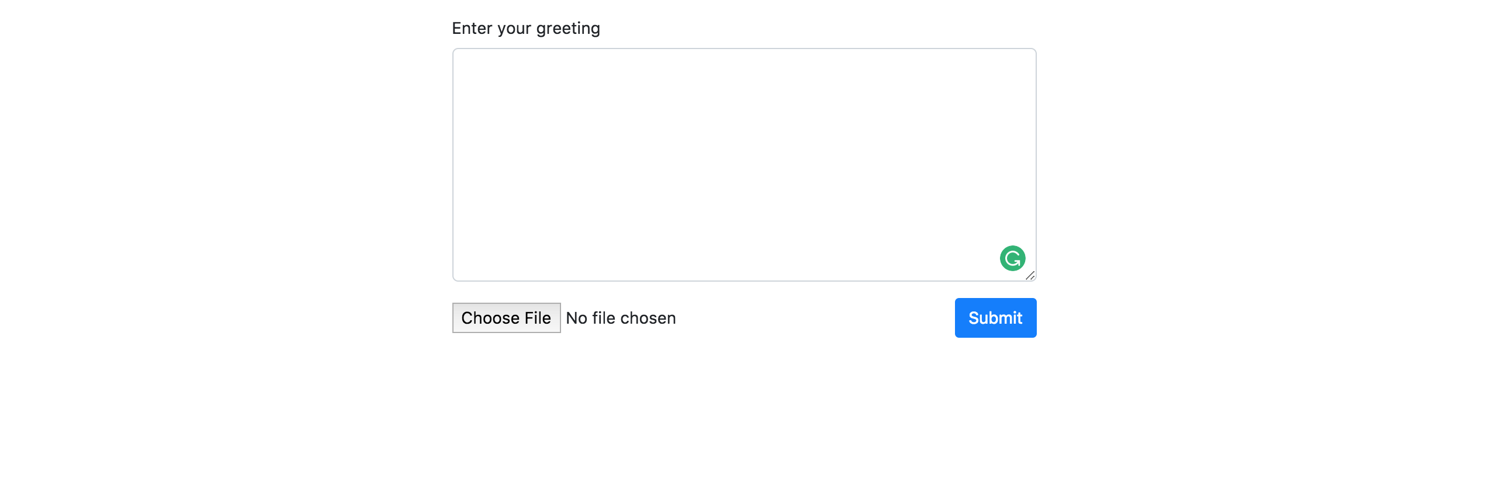Hit Submit to send the greeting
The height and width of the screenshot is (492, 1495).
click(995, 318)
